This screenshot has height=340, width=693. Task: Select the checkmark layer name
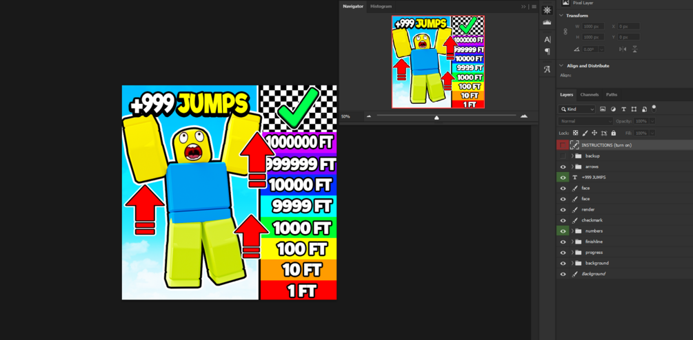point(592,220)
